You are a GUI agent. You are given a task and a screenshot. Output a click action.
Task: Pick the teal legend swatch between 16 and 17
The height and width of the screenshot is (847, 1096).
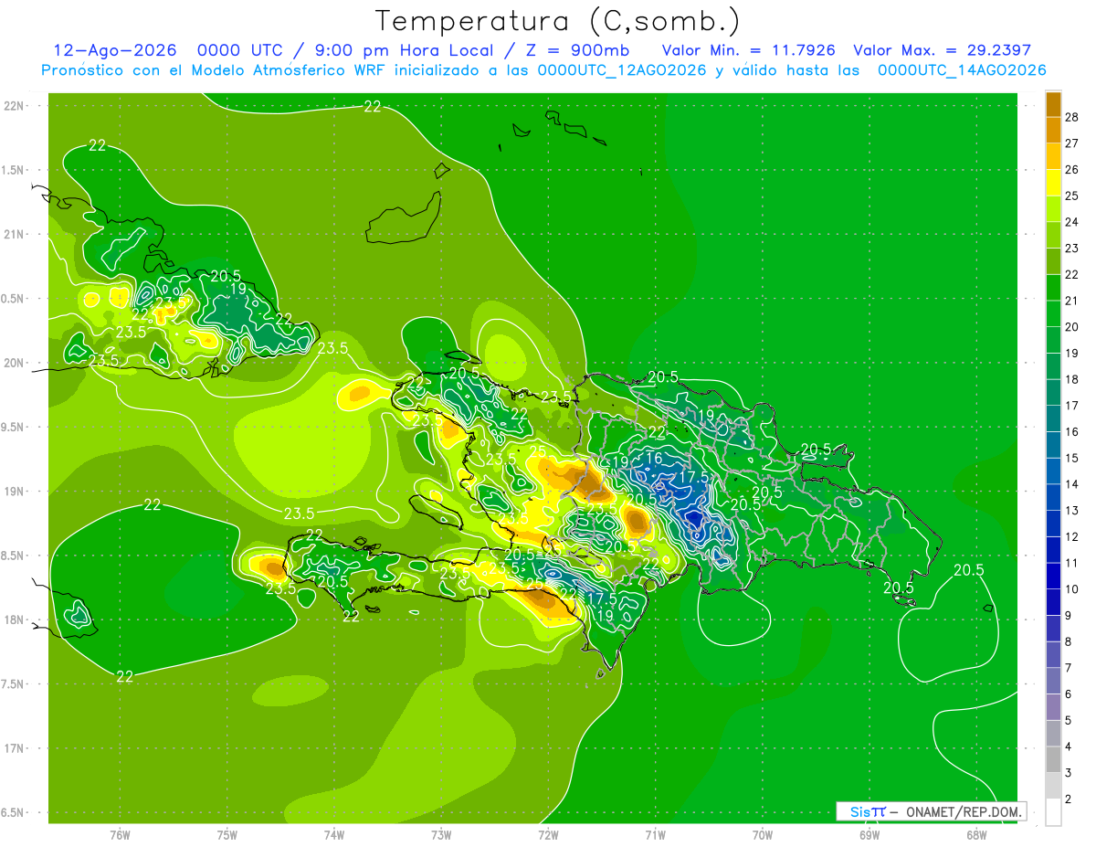click(1053, 418)
